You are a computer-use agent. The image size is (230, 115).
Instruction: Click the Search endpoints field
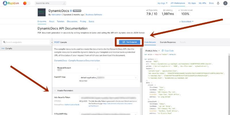point(26,42)
